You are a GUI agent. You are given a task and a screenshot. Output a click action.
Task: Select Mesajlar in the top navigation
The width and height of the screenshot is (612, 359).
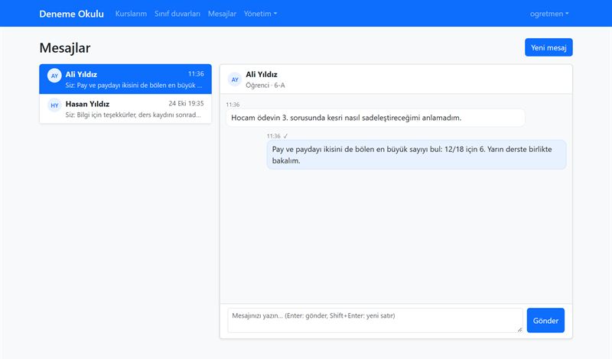[x=222, y=14]
